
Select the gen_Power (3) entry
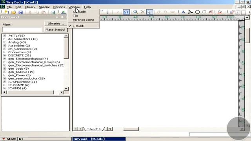[19, 75]
